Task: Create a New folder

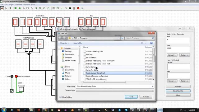Action: coord(78,43)
